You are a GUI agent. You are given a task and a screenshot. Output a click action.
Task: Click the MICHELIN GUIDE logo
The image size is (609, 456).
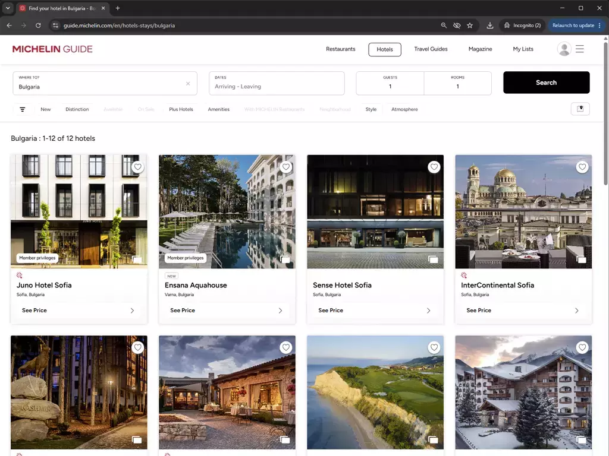pos(52,49)
